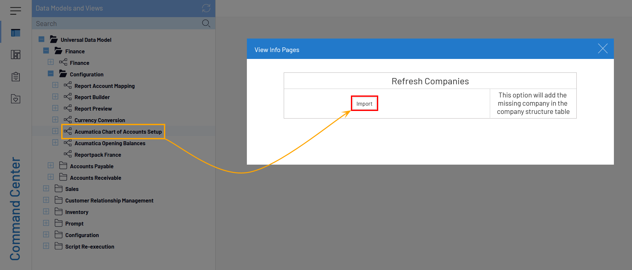Expand the Report Account Mapping node
The height and width of the screenshot is (270, 632).
[55, 85]
